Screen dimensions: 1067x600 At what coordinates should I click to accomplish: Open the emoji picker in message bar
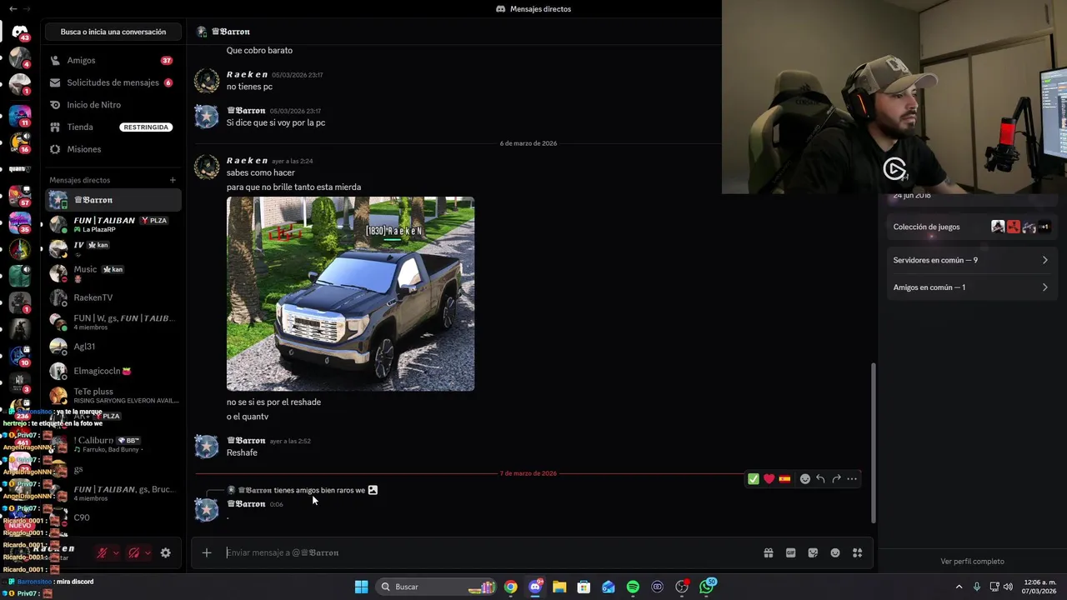coord(835,552)
